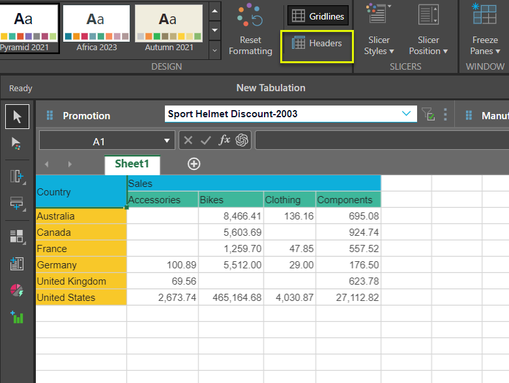Click the fx insert function icon
Viewport: 509px width, 383px height.
pos(224,141)
